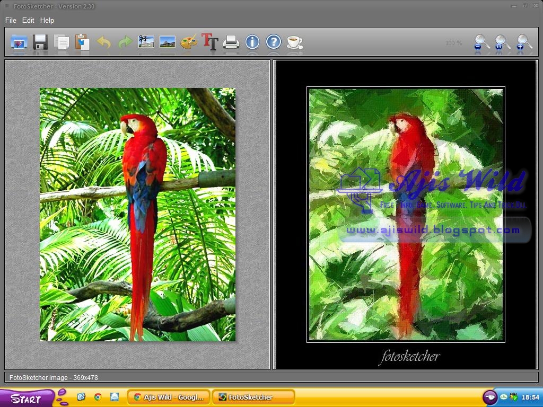Click the third quick launch icon after Chrome
This screenshot has width=543, height=407.
(115, 397)
